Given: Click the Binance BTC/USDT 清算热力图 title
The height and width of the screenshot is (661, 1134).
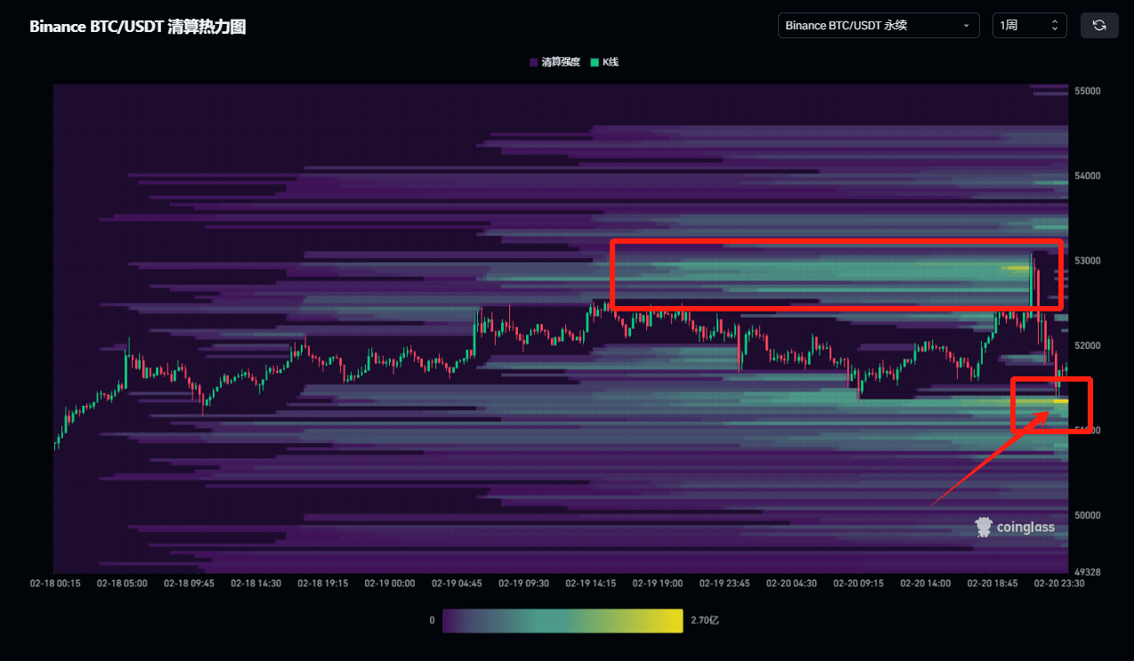Looking at the screenshot, I should [x=137, y=26].
